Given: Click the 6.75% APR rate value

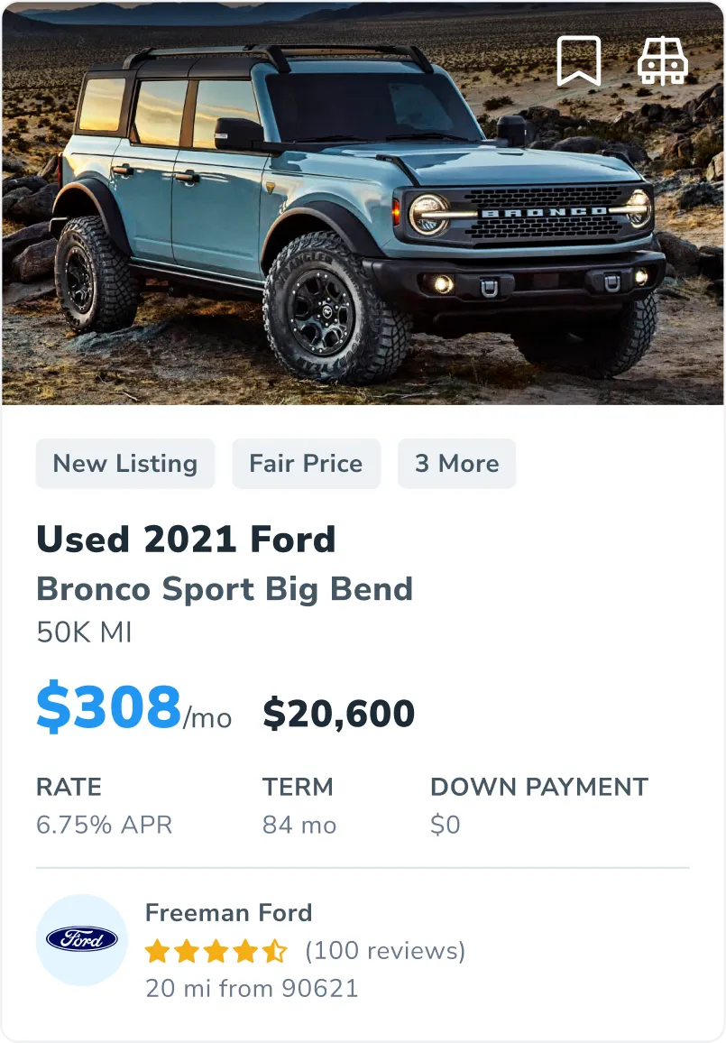Looking at the screenshot, I should (x=104, y=825).
